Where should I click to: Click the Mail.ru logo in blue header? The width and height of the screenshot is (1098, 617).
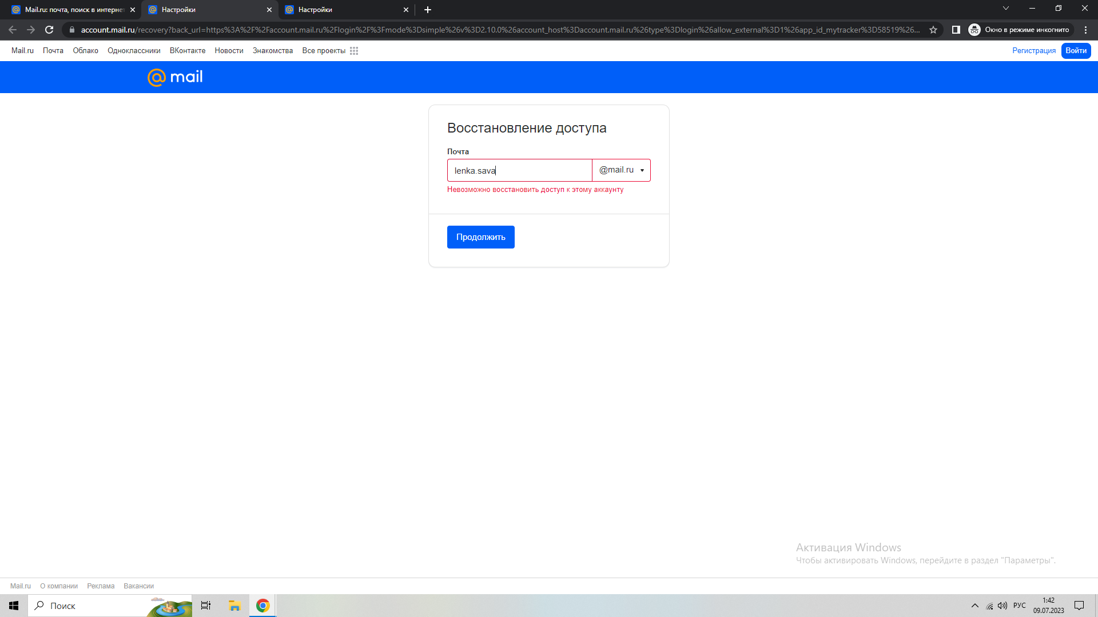click(x=175, y=77)
